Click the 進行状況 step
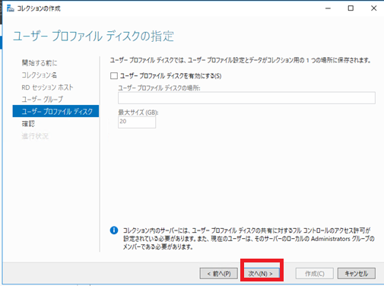384x286 pixels. [x=35, y=136]
